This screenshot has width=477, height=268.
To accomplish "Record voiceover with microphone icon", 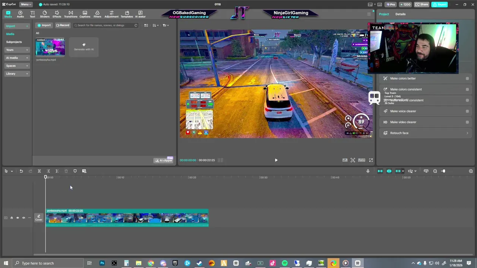I will (x=368, y=171).
